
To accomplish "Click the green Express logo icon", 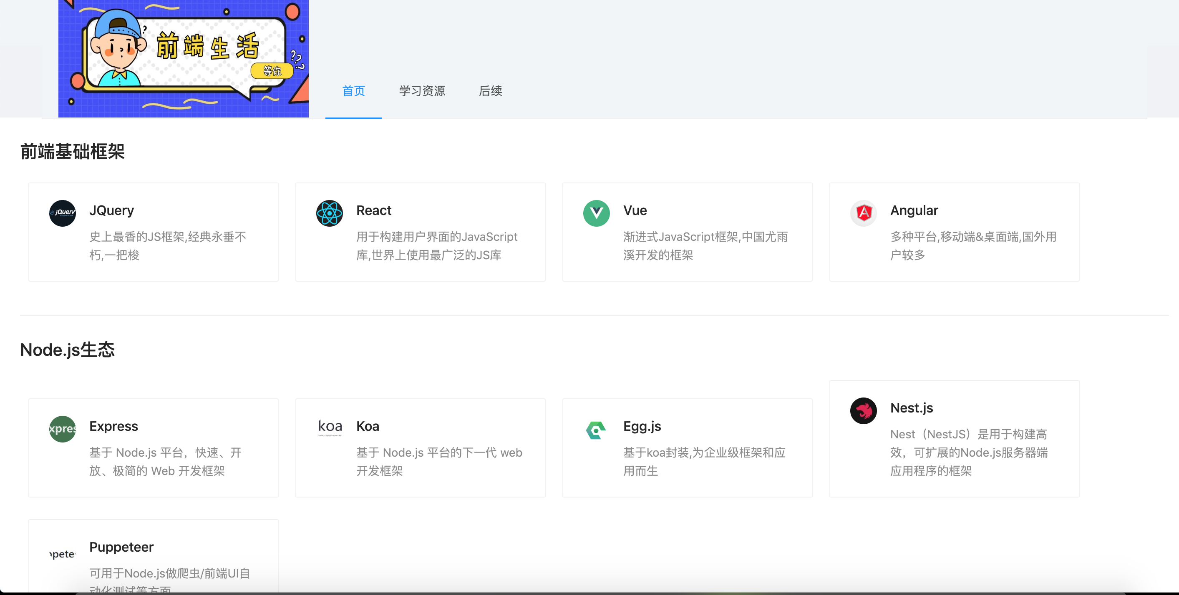I will pos(62,429).
